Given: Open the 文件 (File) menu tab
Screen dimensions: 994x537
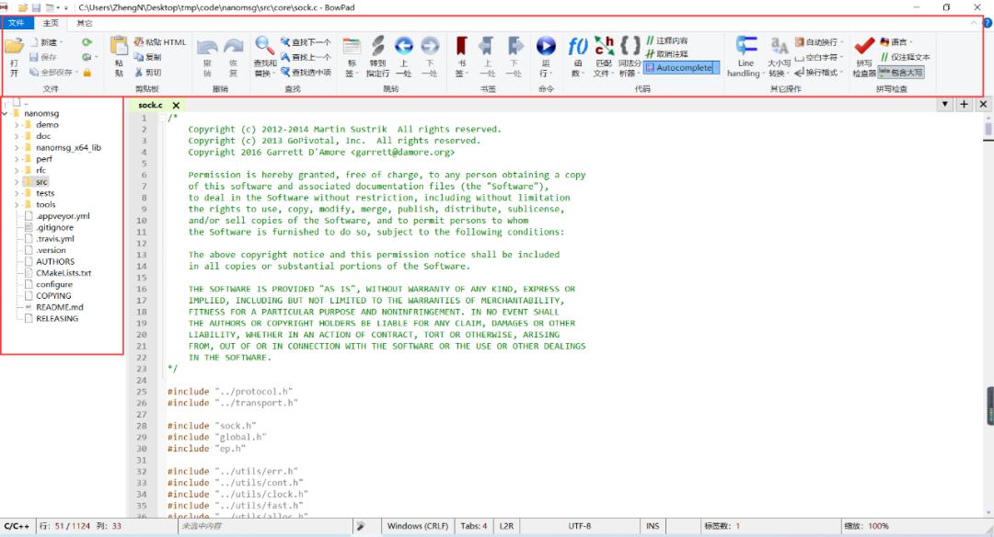Looking at the screenshot, I should (x=17, y=23).
